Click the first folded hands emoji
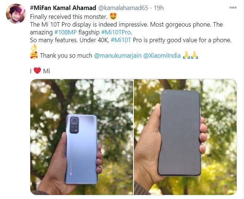 point(187,55)
